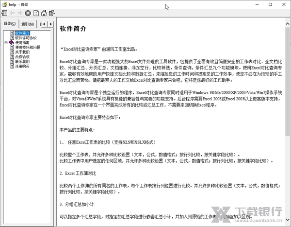Click the content scrollbar down arrow
The width and height of the screenshot is (291, 227).
tap(288, 220)
